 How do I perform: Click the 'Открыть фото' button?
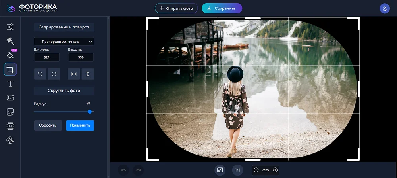point(176,8)
